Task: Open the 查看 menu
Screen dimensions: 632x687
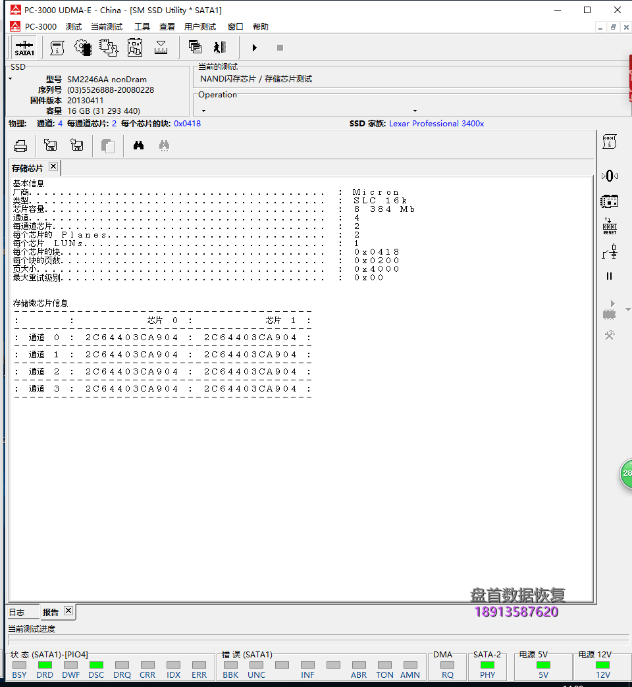Action: 167,27
